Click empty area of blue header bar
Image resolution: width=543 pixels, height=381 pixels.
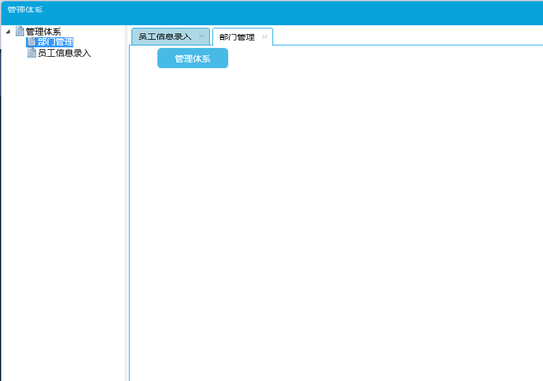click(284, 11)
